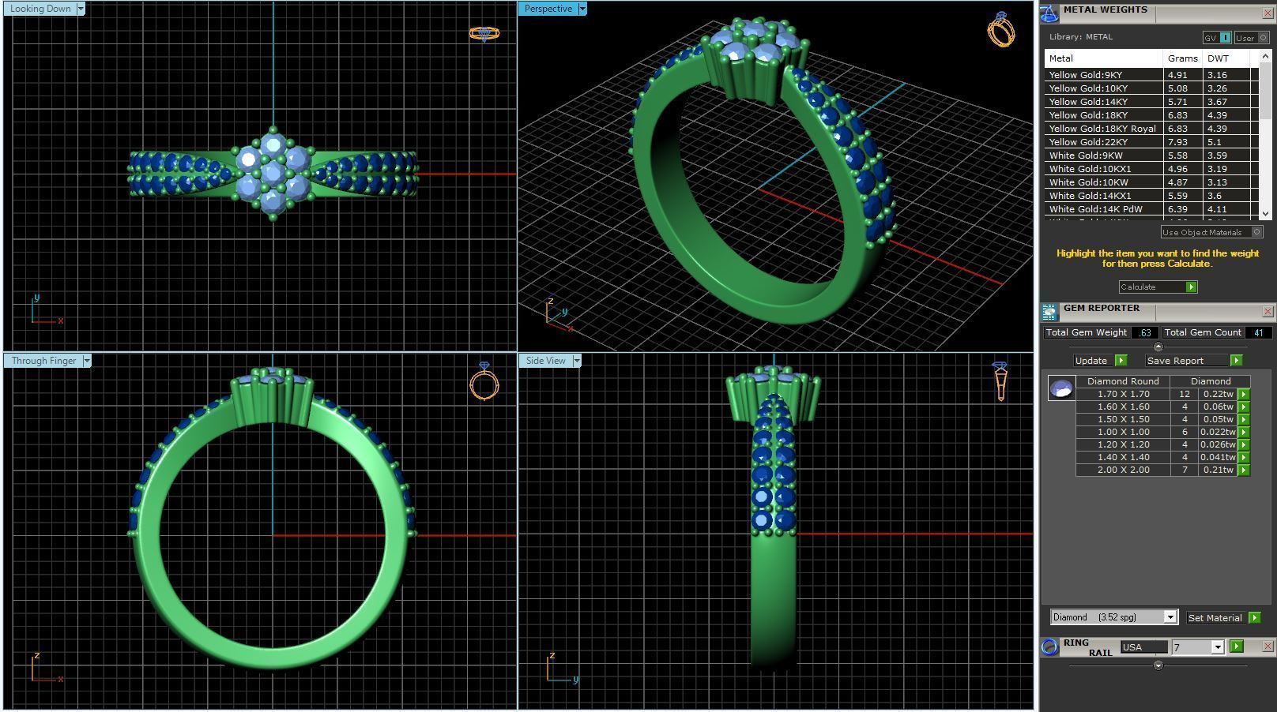
Task: Select Yellow Gold:22KY row
Action: (x=1151, y=142)
